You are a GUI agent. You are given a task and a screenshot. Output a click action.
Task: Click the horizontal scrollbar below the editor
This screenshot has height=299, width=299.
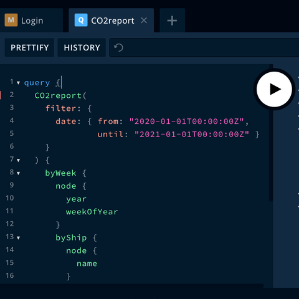(x=132, y=286)
